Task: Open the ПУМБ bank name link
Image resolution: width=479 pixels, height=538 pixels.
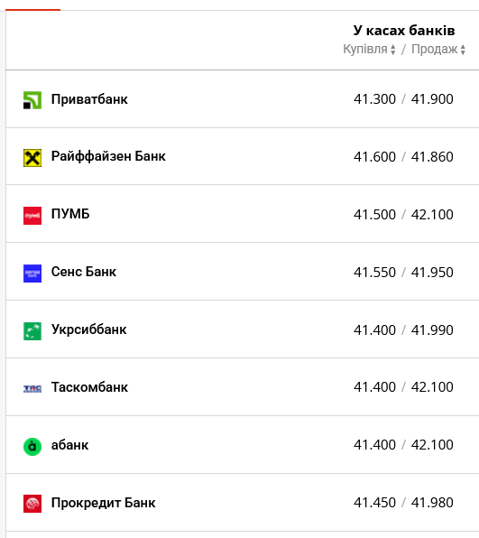Action: (x=70, y=214)
